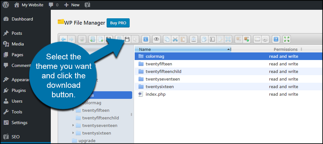The image size is (323, 144).
Task: Click the clipboard-with-arrows icon after Paste
Action: click(x=193, y=39)
